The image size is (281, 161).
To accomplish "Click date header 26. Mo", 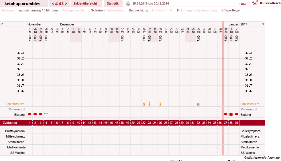I will coord(199,30).
